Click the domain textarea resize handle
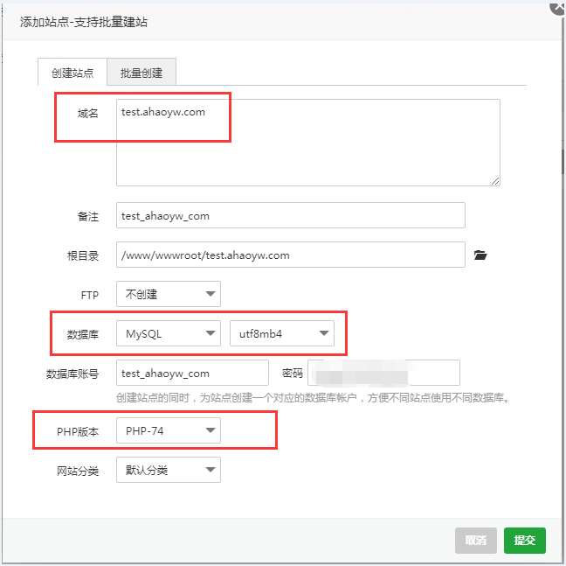 tap(495, 181)
